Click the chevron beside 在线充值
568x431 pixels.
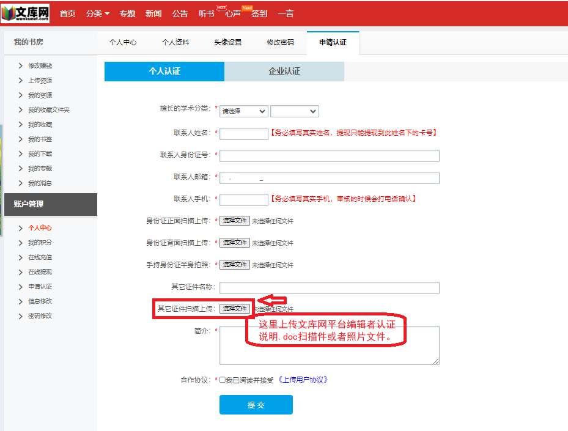coord(21,257)
